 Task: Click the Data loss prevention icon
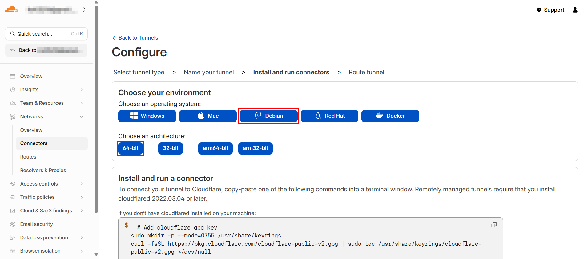coord(13,237)
